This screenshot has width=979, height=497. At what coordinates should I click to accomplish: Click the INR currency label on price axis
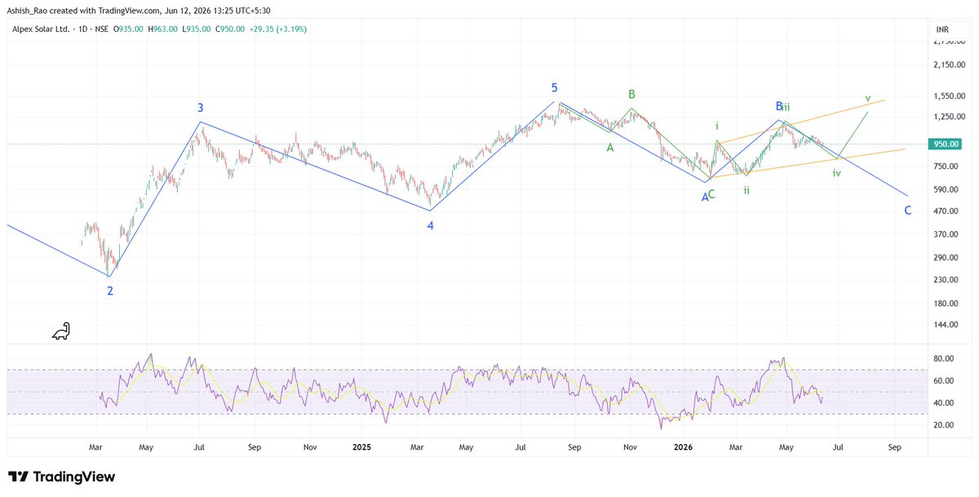pyautogui.click(x=942, y=29)
